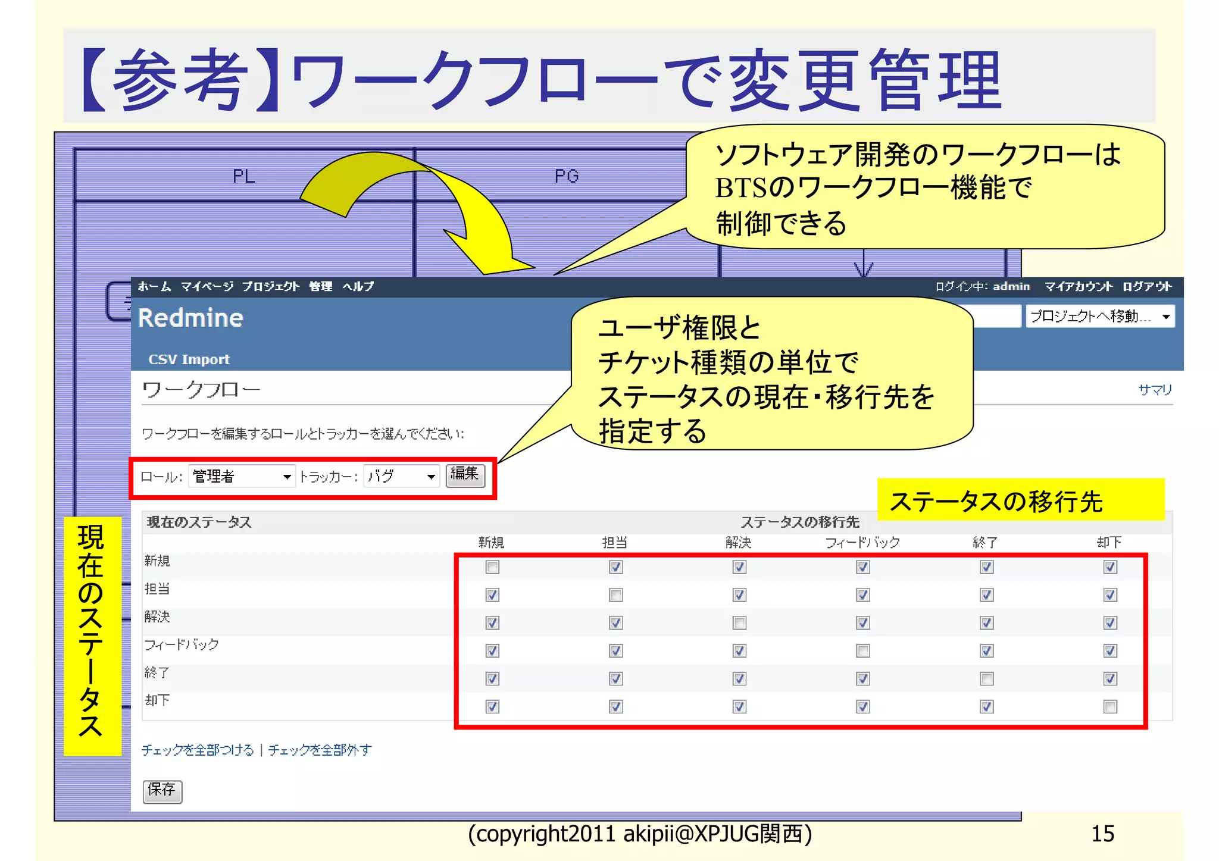Open the 管理 menu item
This screenshot has width=1219, height=861.
pyautogui.click(x=321, y=286)
